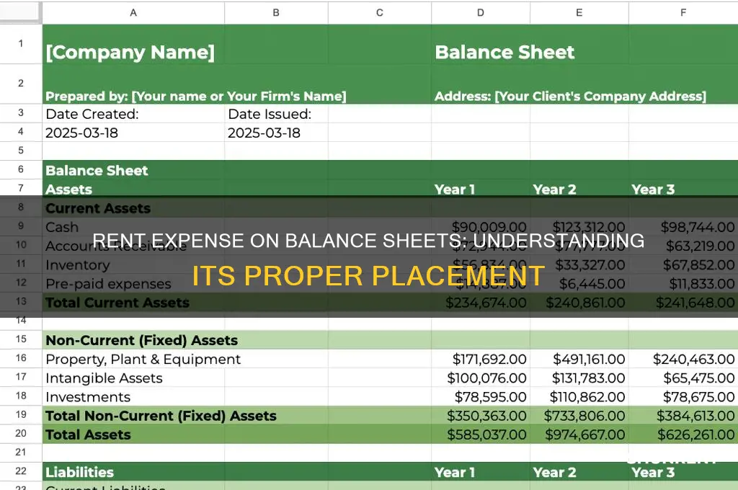Select column C header
The height and width of the screenshot is (490, 738).
(379, 13)
